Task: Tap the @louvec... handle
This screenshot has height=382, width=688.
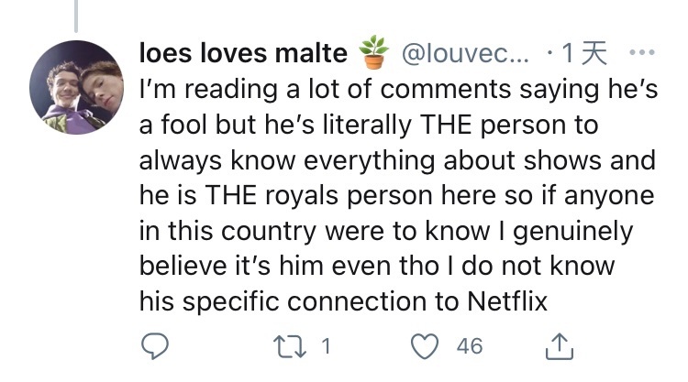Action: point(465,53)
